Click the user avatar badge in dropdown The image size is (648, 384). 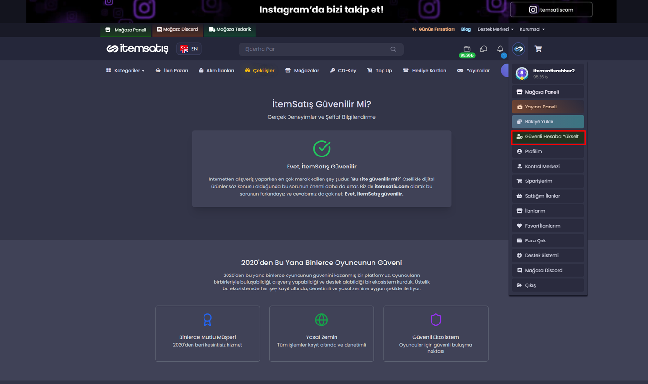coord(522,73)
